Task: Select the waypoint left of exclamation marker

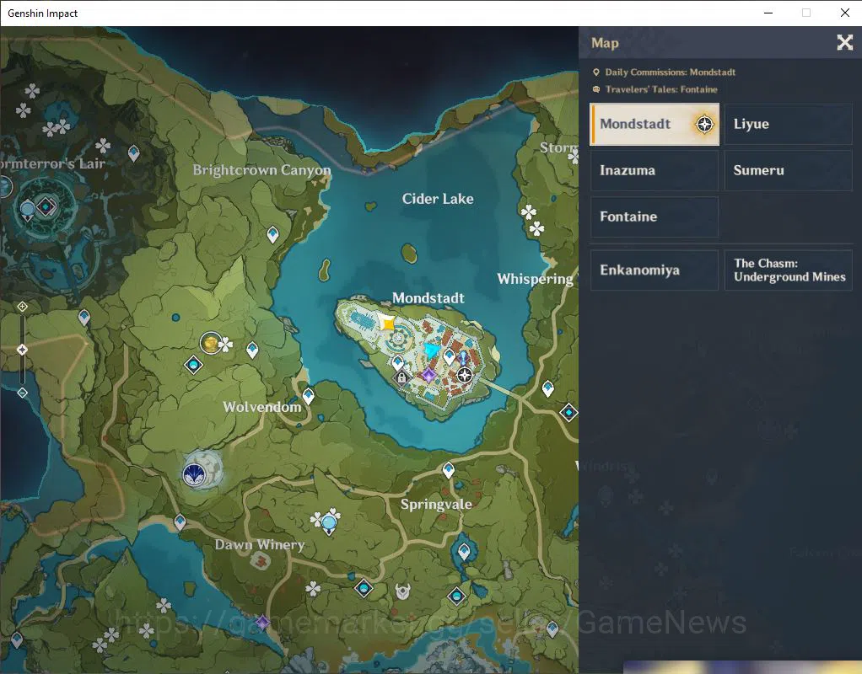Action: [x=450, y=356]
